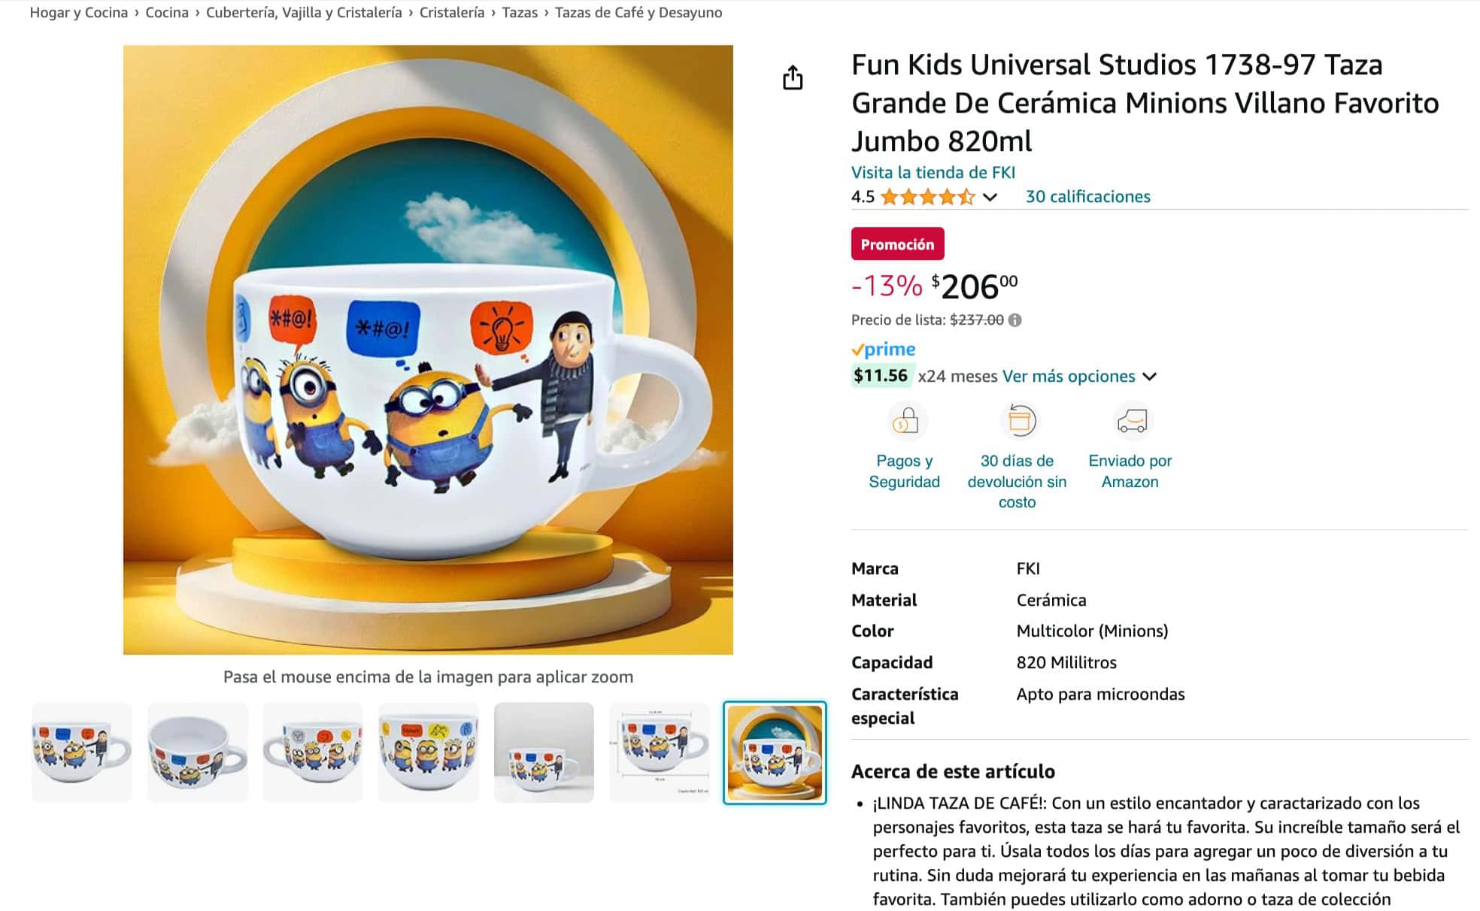Screen dimensions: 1480x911
Task: Click the 30-day return box icon
Action: tap(1017, 421)
